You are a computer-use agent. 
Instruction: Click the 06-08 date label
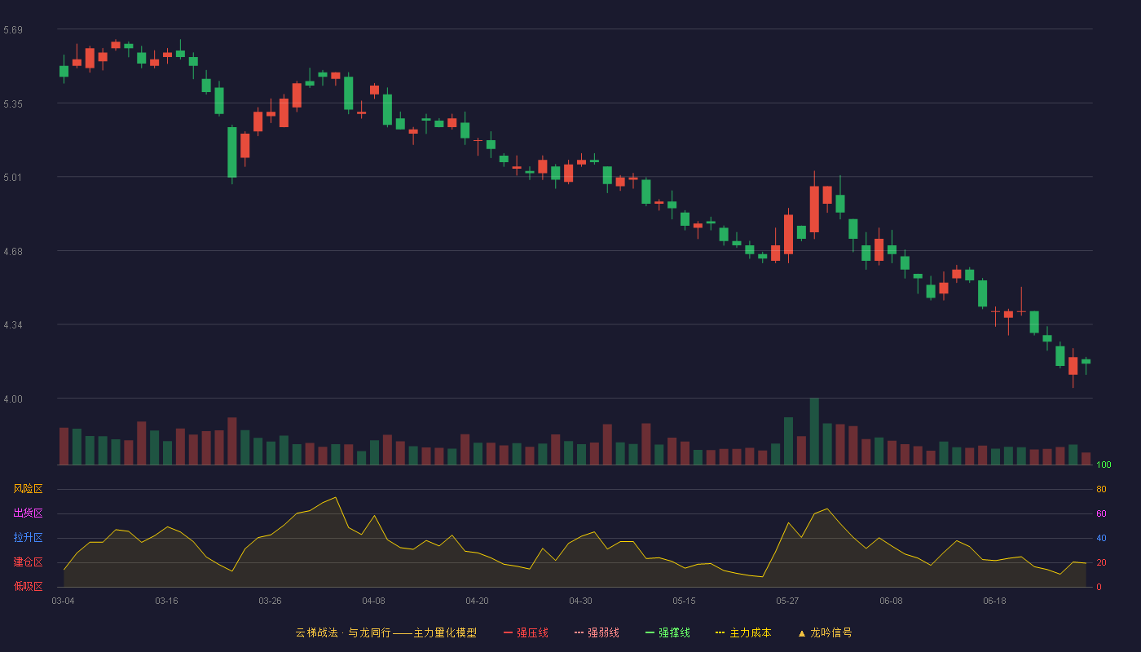[x=891, y=601]
